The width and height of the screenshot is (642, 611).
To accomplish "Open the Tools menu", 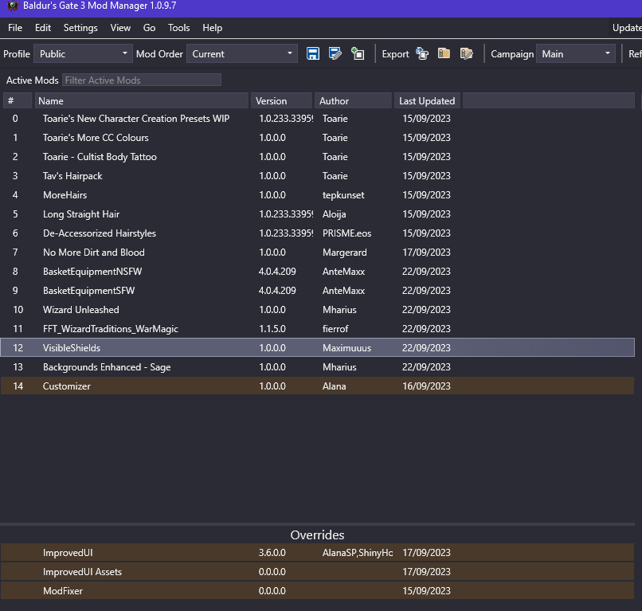I will point(179,28).
